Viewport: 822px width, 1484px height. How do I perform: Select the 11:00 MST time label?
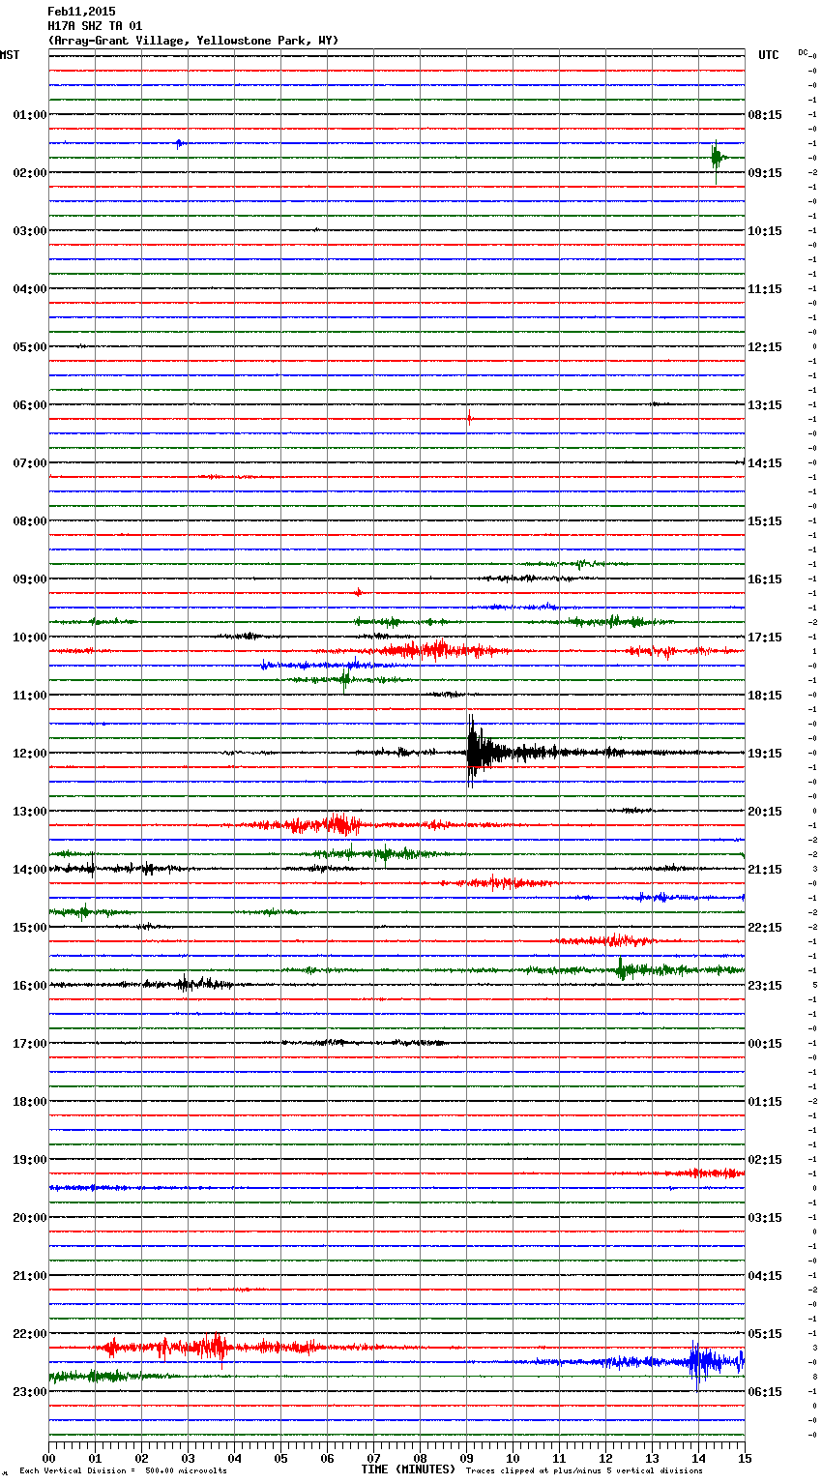point(30,696)
